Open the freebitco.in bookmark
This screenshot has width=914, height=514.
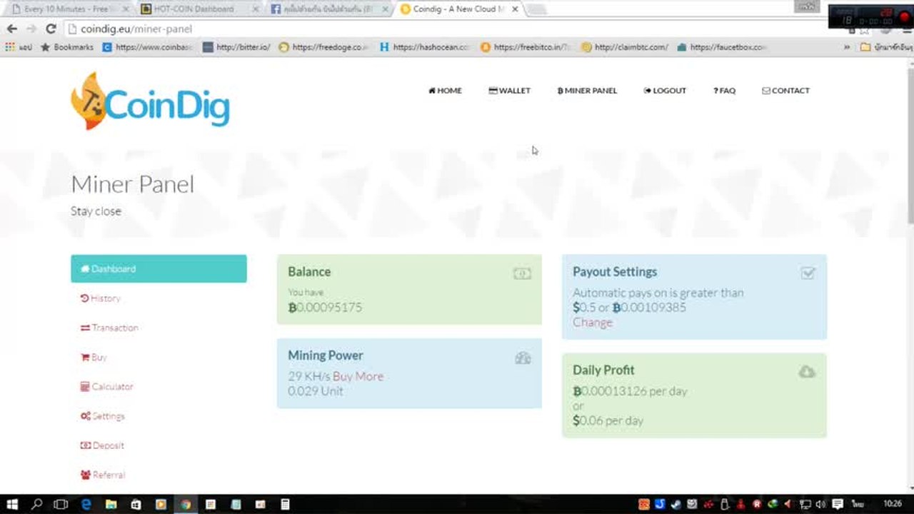(526, 47)
